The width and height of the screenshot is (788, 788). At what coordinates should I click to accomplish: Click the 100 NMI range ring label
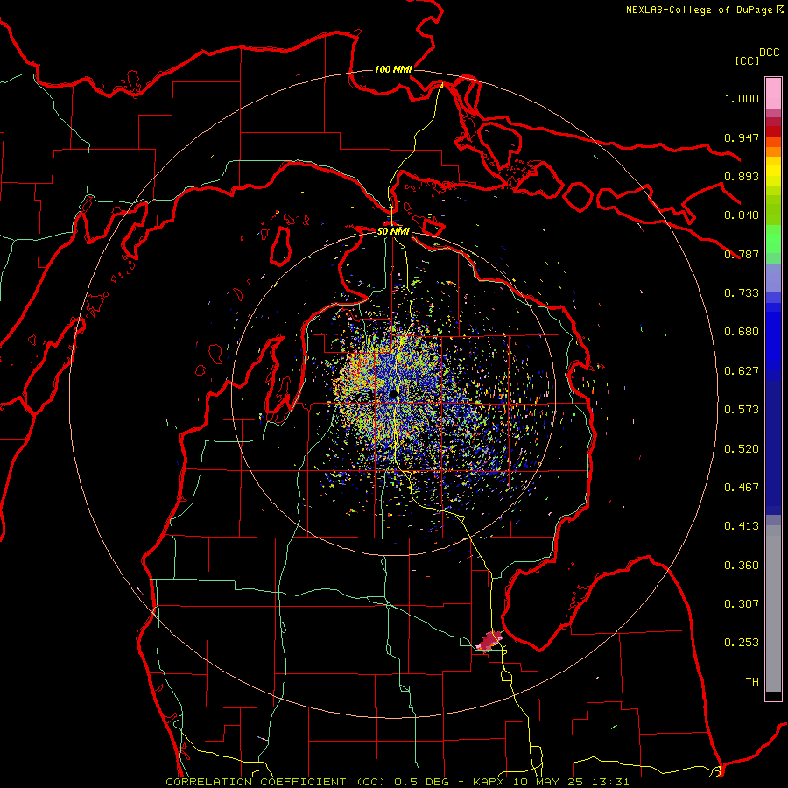[393, 69]
